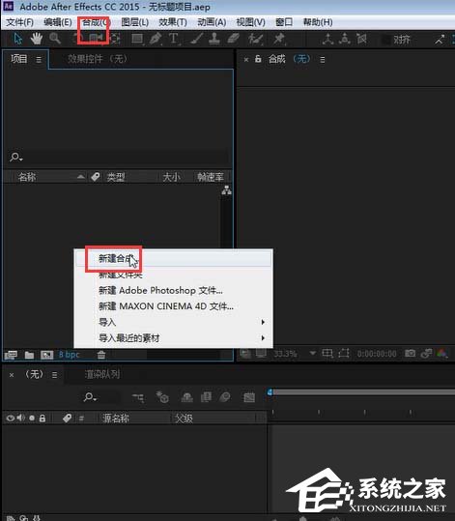Choose 新建合成 from the context menu
This screenshot has width=455, height=521.
point(173,258)
